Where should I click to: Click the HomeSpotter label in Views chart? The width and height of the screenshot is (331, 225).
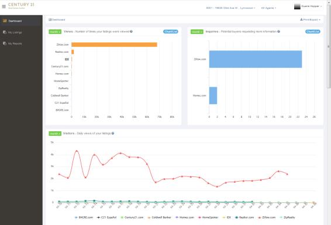click(61, 81)
